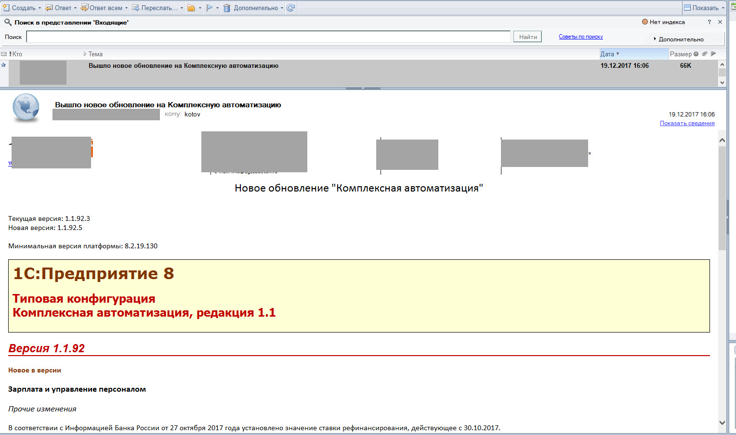Expand the Ответ dropdown arrow
This screenshot has width=736, height=435.
[x=75, y=8]
